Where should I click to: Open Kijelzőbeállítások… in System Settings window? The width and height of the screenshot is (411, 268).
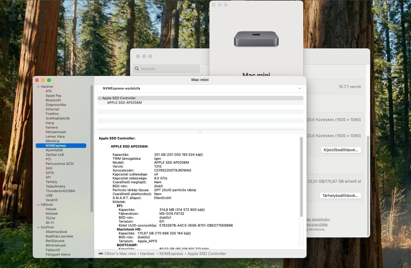tap(341, 150)
